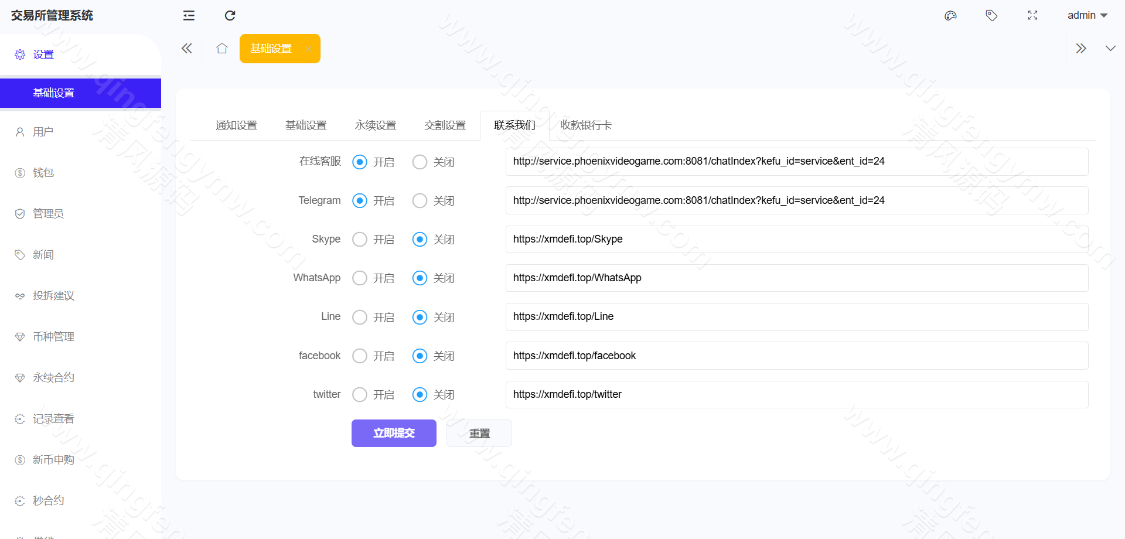
Task: Refresh the page using the reload icon
Action: [x=230, y=15]
